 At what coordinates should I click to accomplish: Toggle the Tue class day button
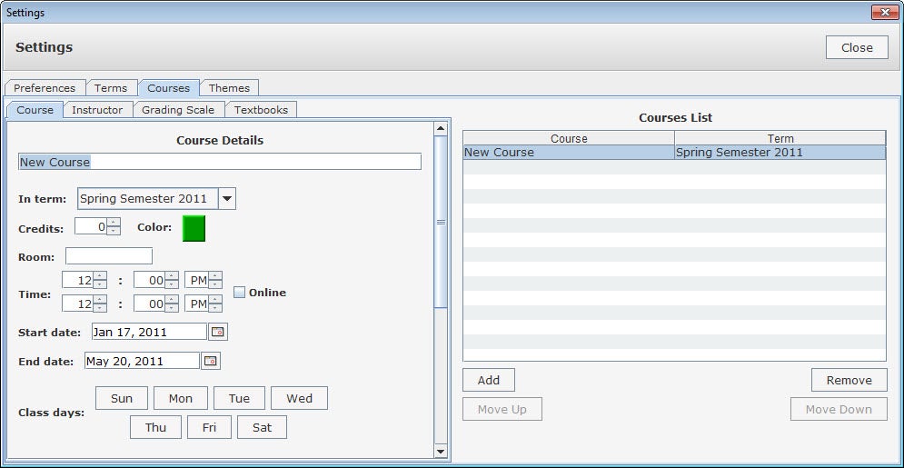[x=239, y=398]
